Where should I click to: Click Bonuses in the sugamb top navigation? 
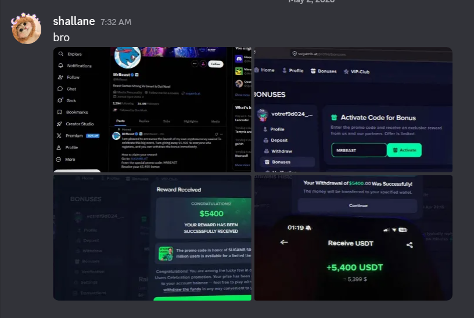(324, 71)
